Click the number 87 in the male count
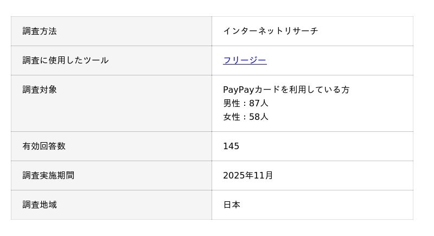Viewport: 434px width, 236px height. [x=254, y=104]
